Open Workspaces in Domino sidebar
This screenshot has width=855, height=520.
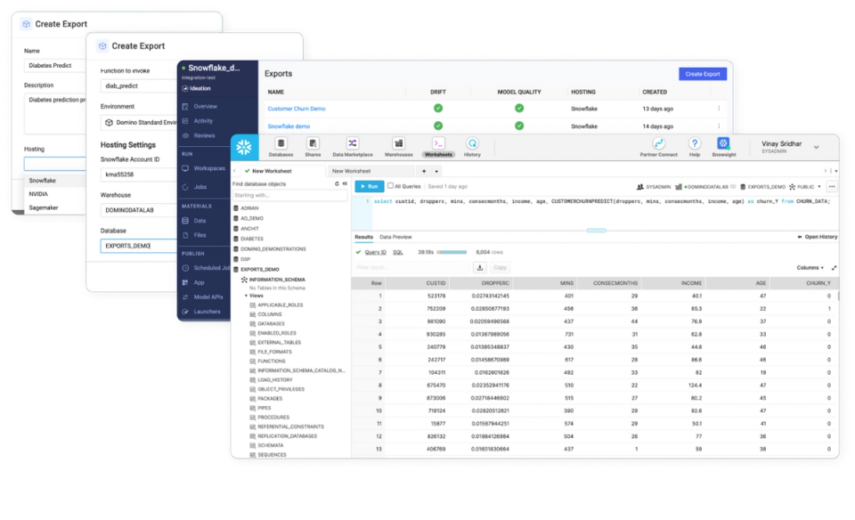[208, 168]
